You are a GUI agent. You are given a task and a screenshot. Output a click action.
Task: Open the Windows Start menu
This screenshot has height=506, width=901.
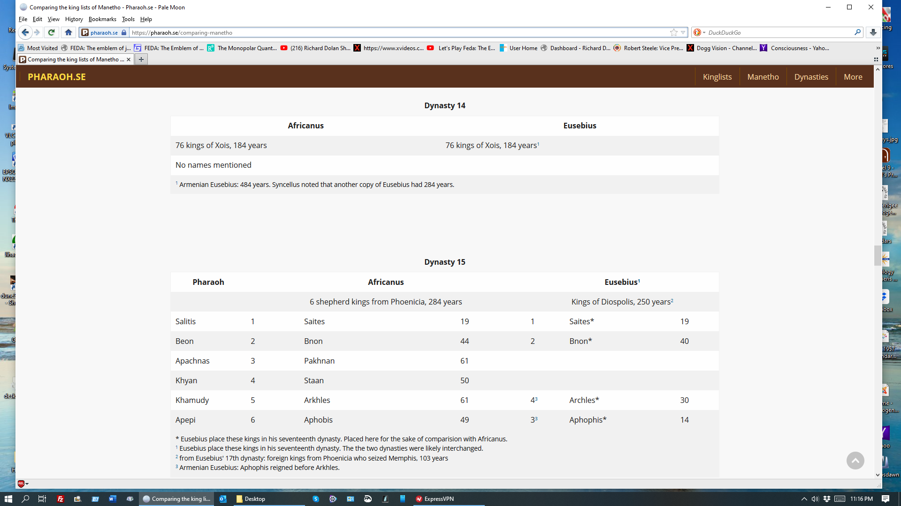pyautogui.click(x=8, y=499)
